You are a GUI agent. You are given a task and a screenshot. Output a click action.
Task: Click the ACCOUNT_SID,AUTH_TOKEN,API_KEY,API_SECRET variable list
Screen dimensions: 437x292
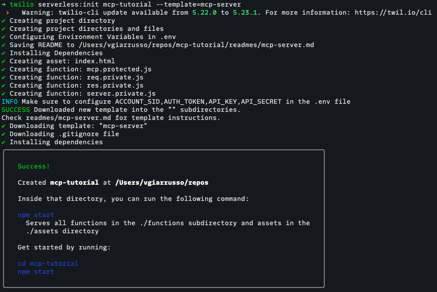click(x=198, y=102)
